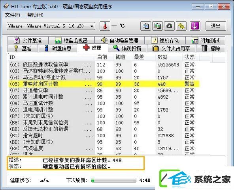Image resolution: width=234 pixels, height=190 pixels.
Task: Click the camera save screenshot icon
Action: click(x=170, y=26)
